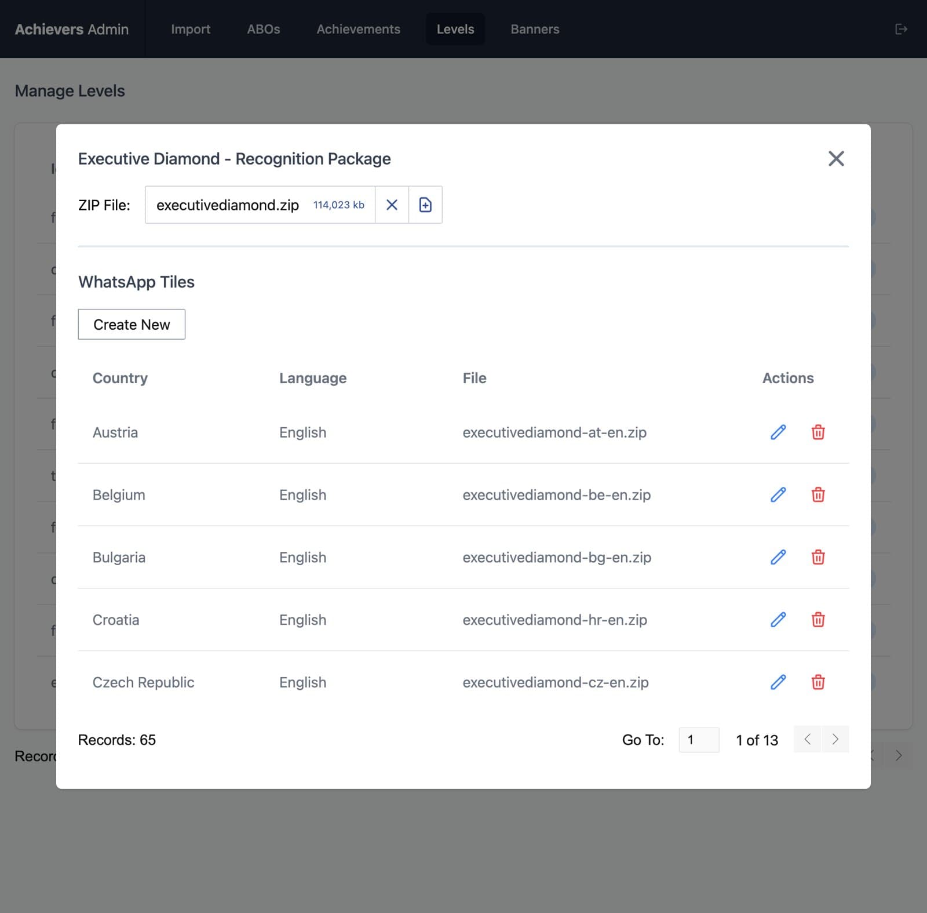Select executivediamond-be-en.zip file name
Screen dimensions: 927x913
(557, 495)
